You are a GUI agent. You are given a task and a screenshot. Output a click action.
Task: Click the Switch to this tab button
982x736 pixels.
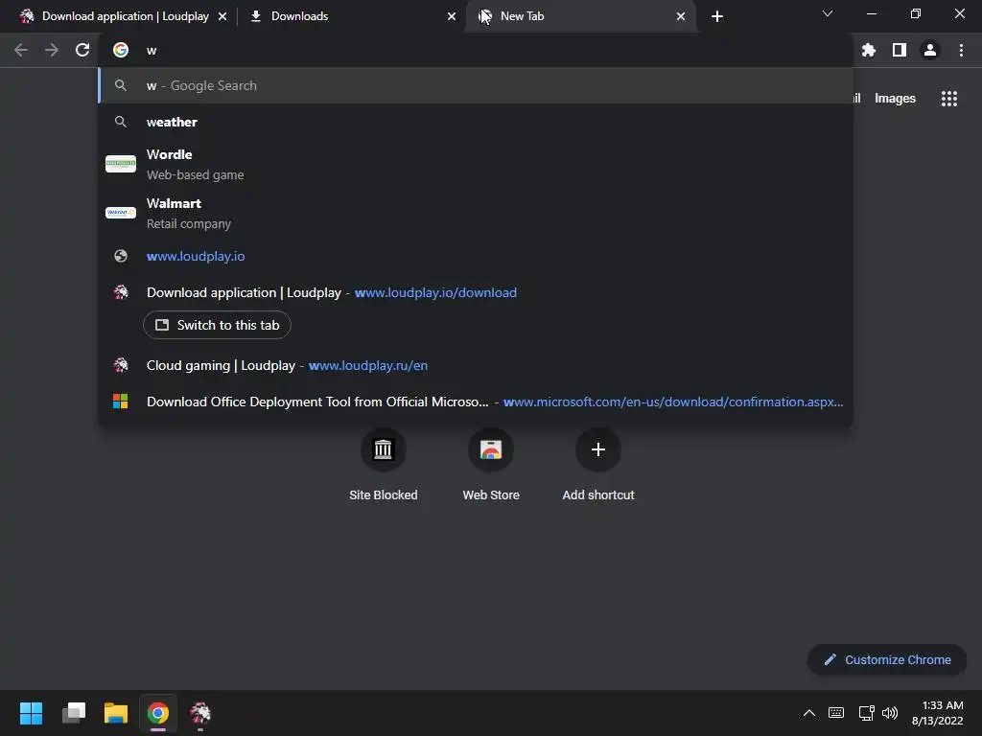(x=217, y=325)
